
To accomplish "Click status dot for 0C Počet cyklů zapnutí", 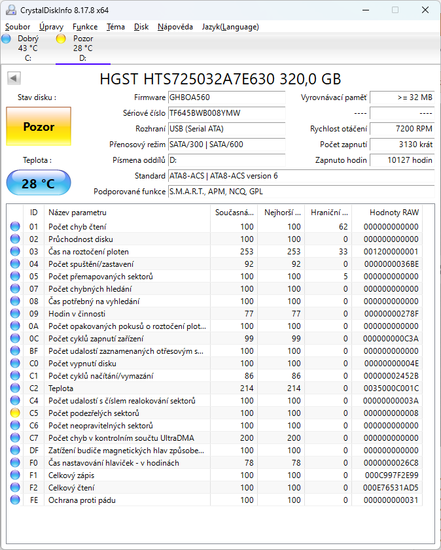I will coord(15,339).
